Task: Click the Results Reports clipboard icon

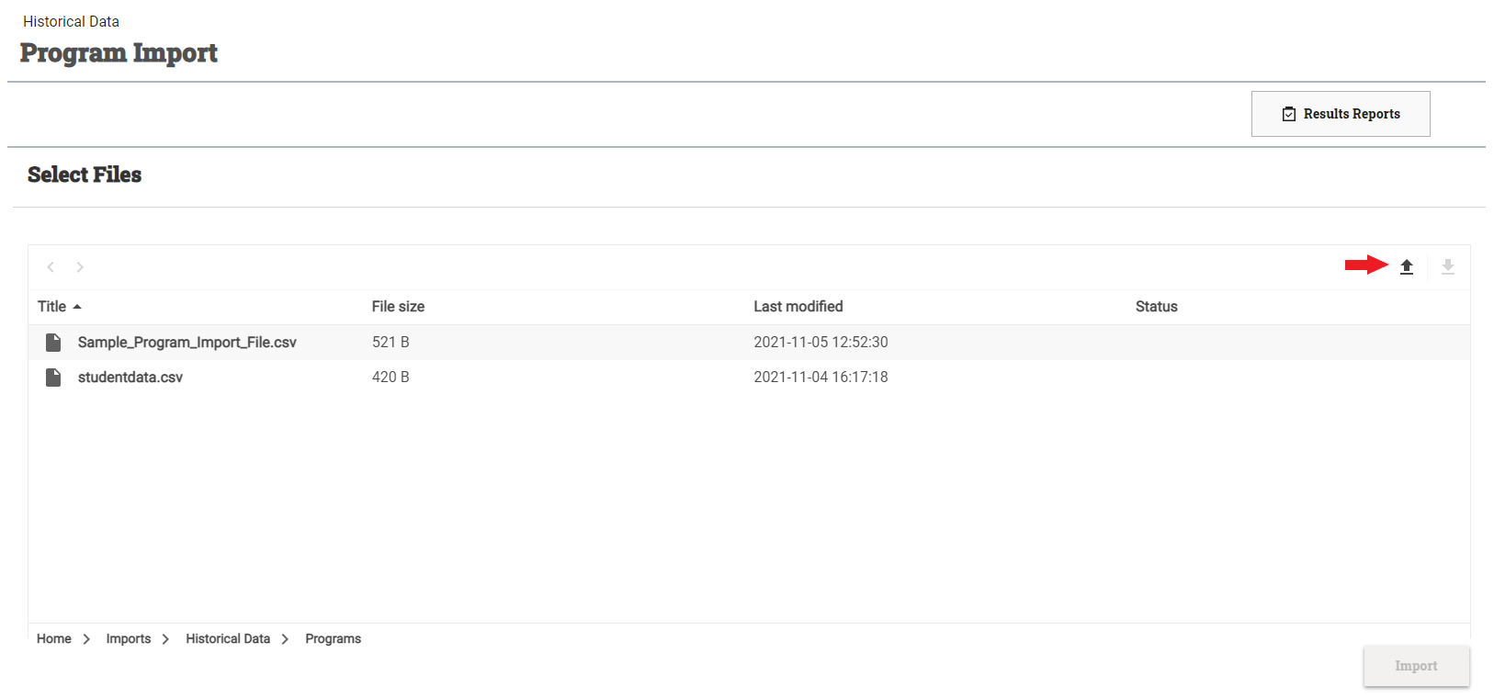Action: click(x=1289, y=114)
